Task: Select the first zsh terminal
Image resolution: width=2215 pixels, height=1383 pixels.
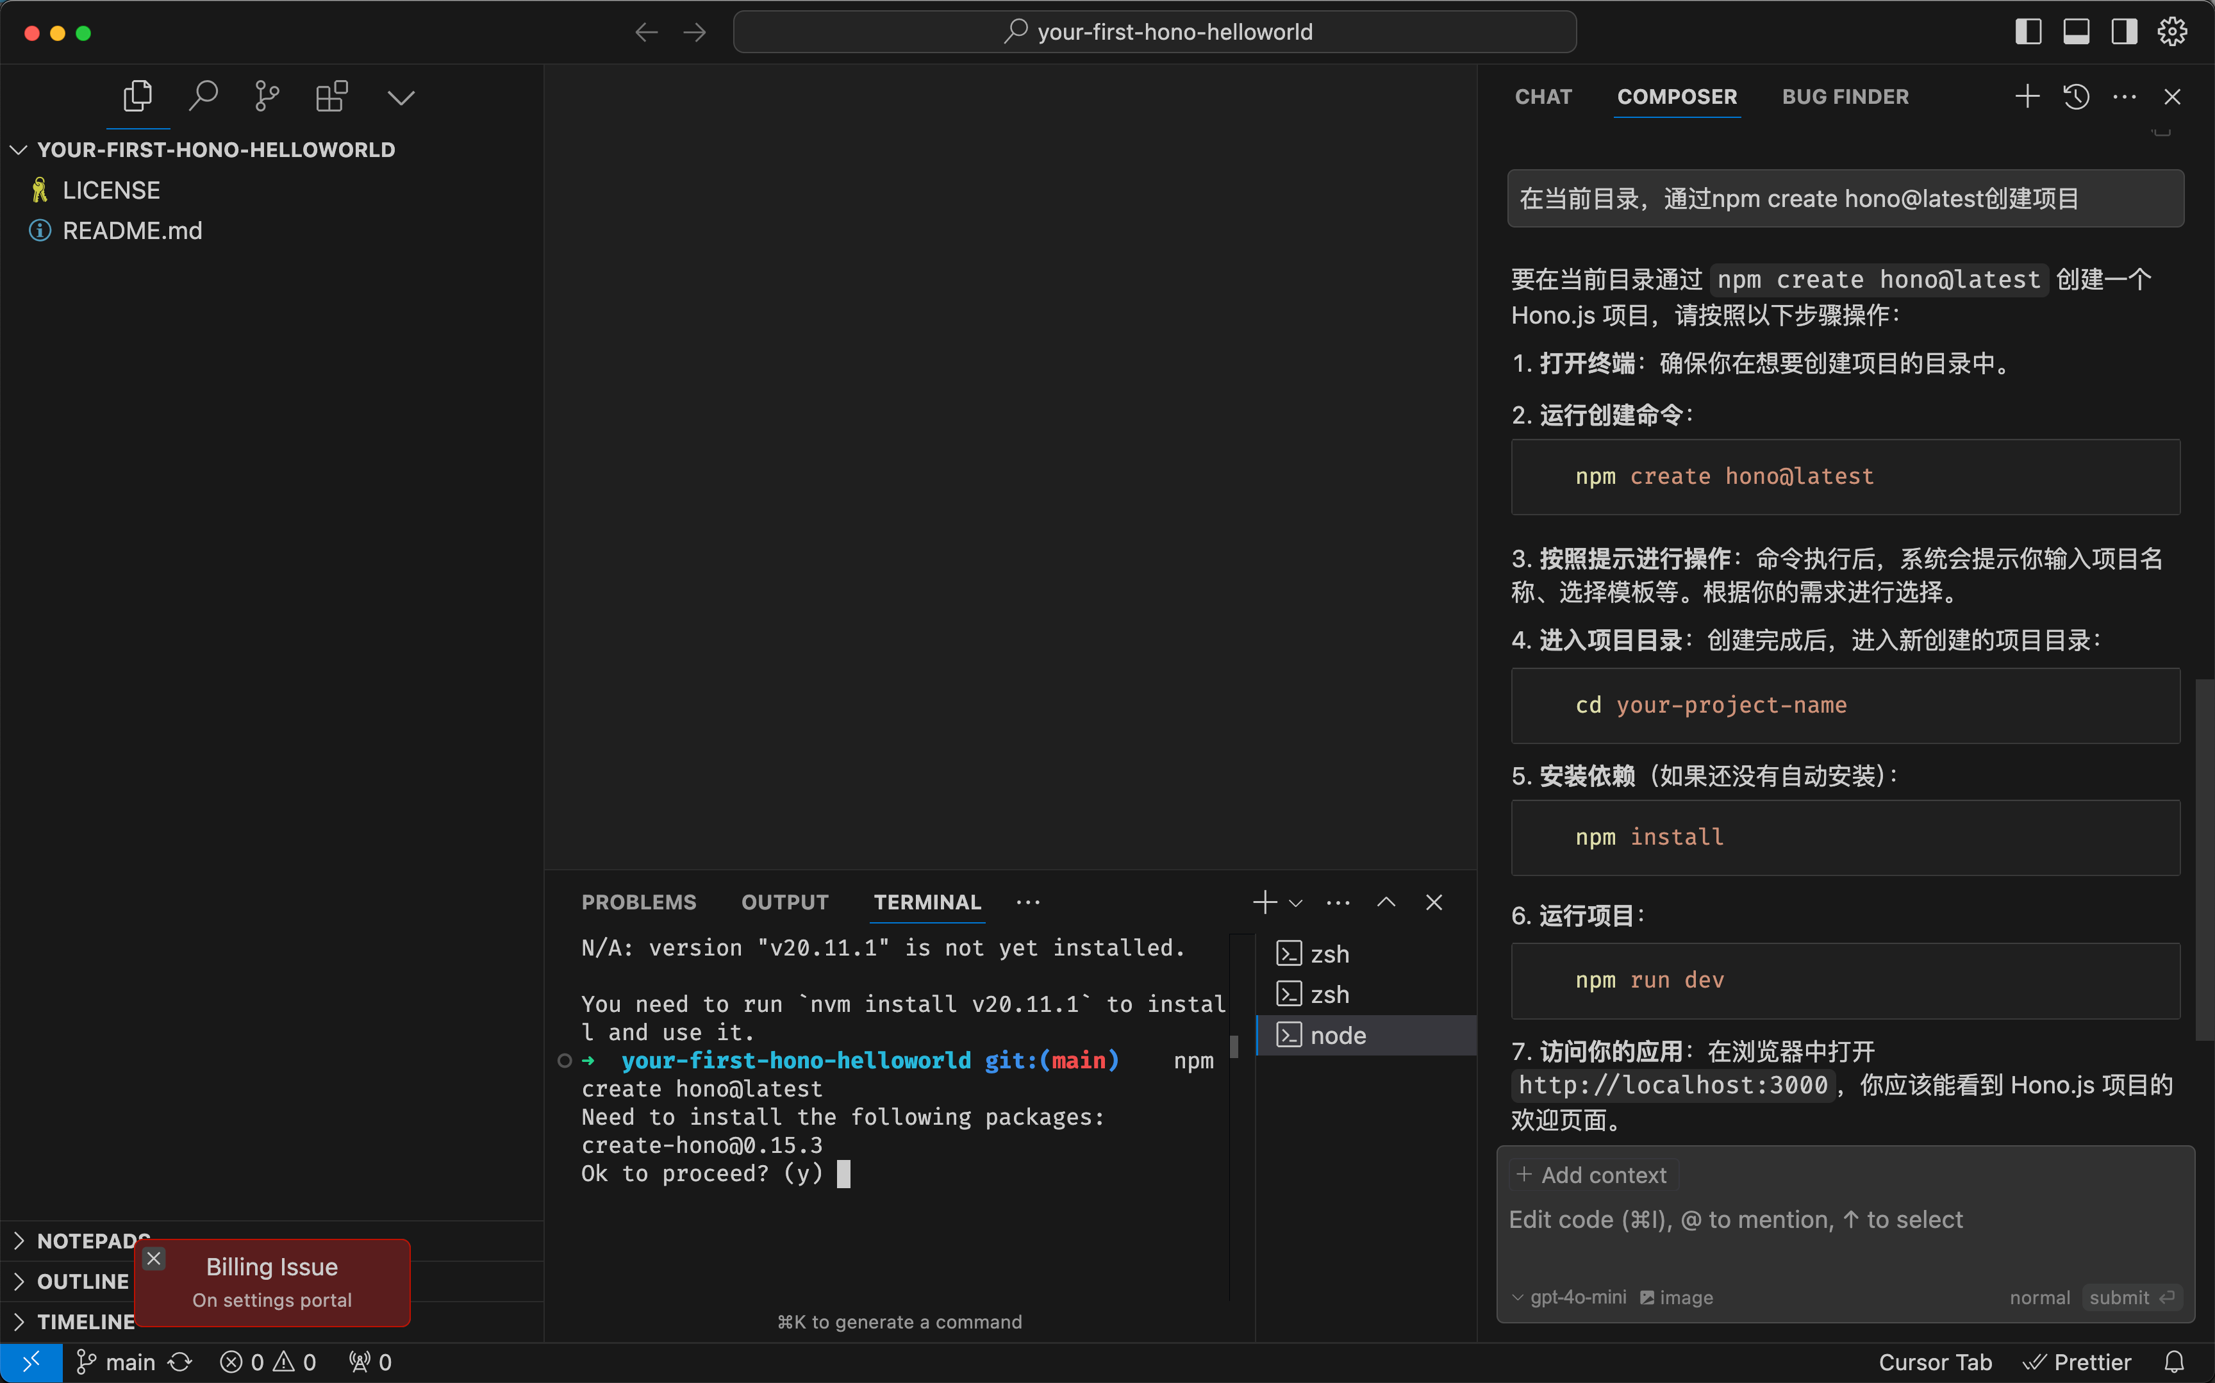Action: point(1366,954)
